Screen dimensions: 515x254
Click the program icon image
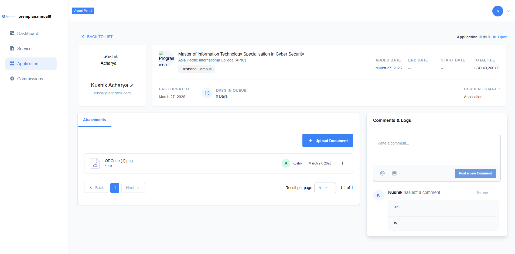166,59
